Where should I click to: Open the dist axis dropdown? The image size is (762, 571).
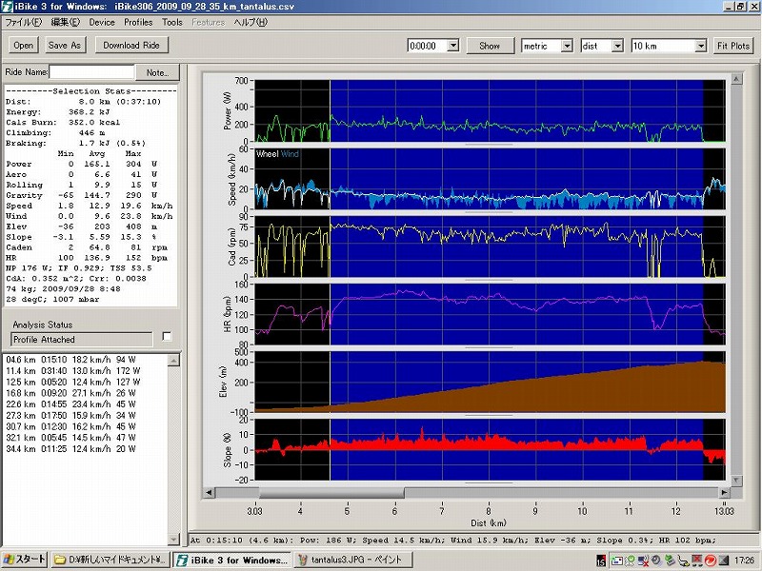616,46
